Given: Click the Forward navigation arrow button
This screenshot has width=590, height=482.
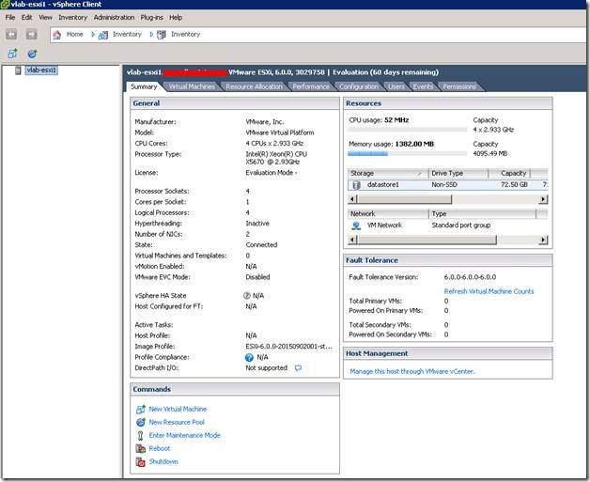Looking at the screenshot, I should point(31,35).
